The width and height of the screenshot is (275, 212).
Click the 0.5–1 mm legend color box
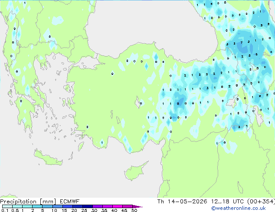pyautogui.click(x=17, y=206)
